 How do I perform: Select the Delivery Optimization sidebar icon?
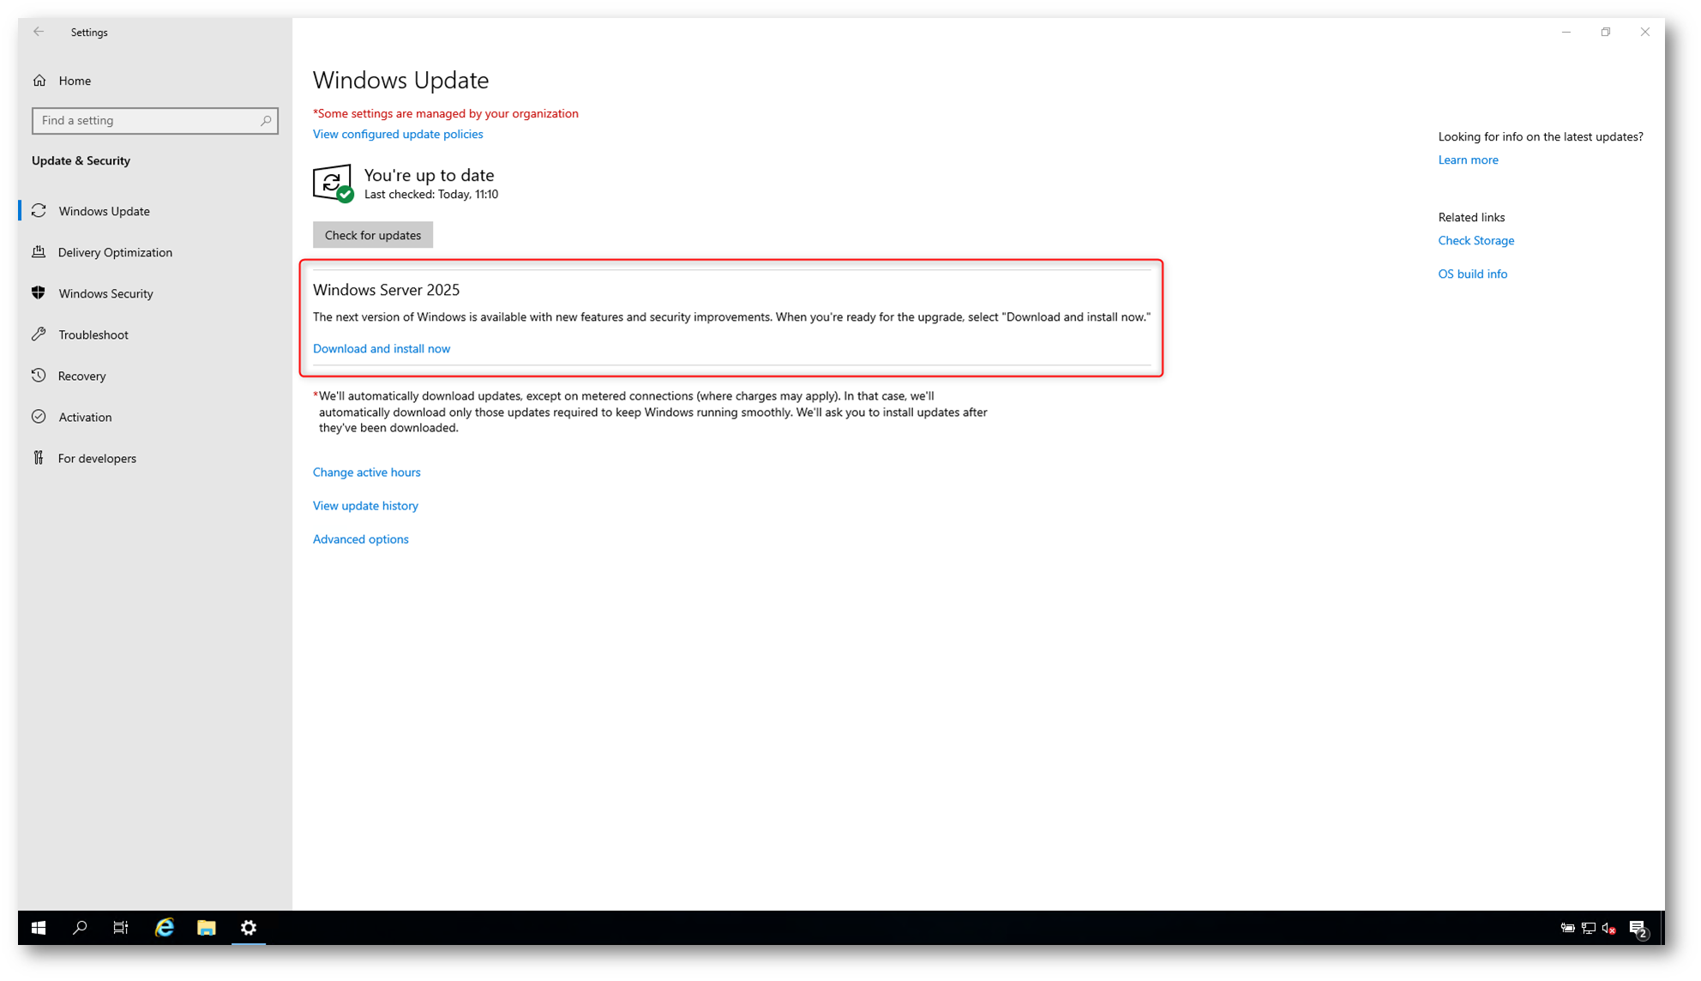click(39, 252)
